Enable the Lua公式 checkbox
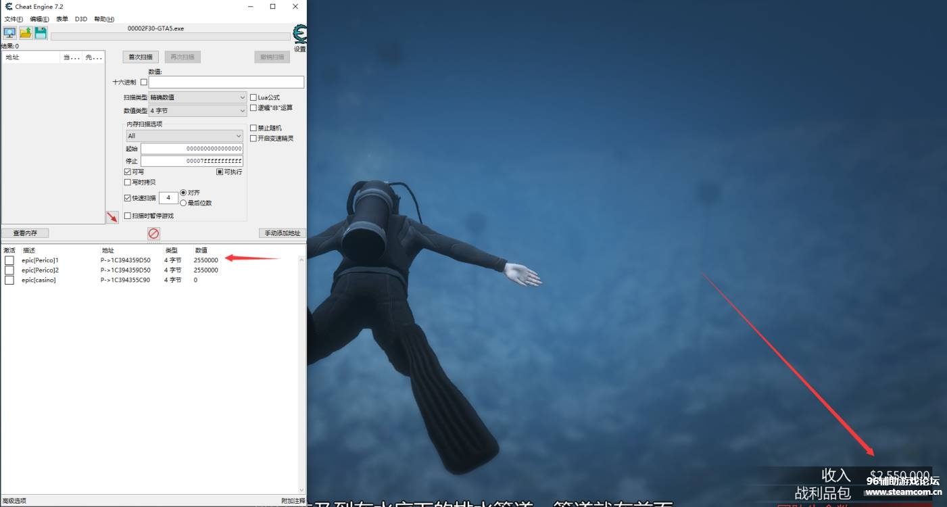Viewport: 947px width, 507px height. click(253, 97)
